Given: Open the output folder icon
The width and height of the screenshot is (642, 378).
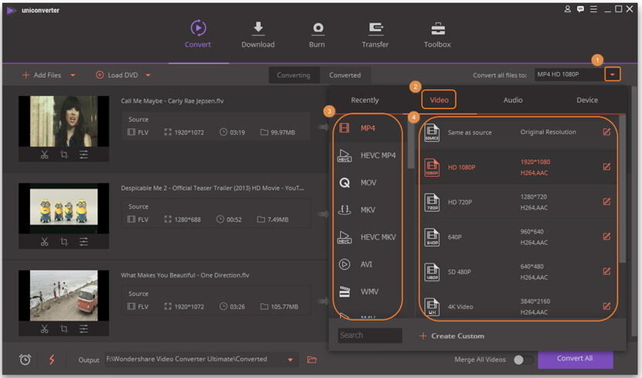Looking at the screenshot, I should [312, 359].
